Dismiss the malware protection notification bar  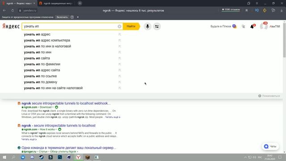point(78,17)
